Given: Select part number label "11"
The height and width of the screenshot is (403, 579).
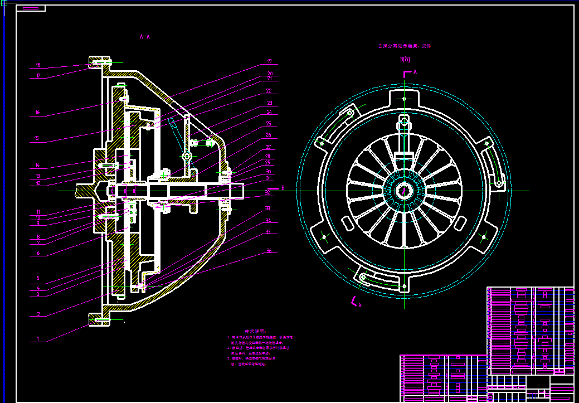Looking at the screenshot, I should (38, 212).
